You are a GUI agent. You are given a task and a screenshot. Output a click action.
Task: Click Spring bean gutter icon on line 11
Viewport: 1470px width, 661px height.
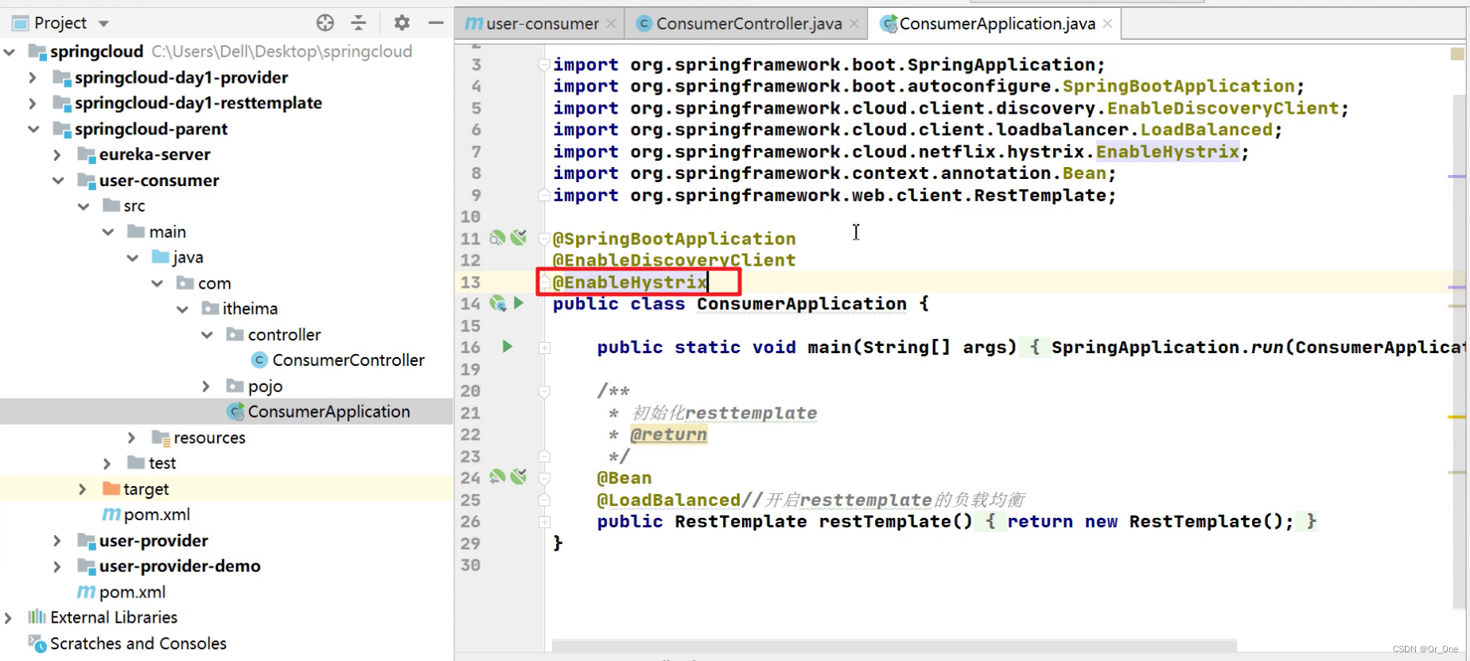(x=497, y=238)
